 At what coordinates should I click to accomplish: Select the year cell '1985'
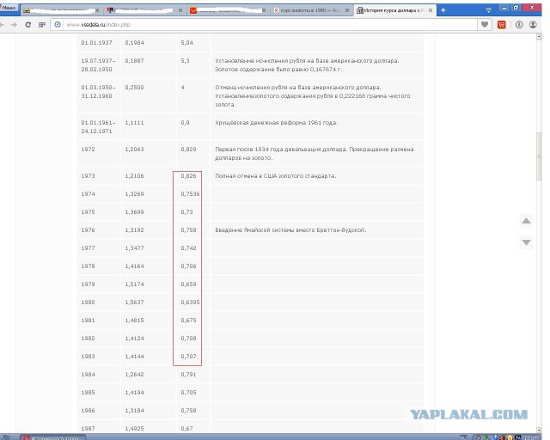88,393
